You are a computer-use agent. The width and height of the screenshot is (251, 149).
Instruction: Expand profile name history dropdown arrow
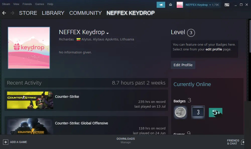pyautogui.click(x=108, y=33)
